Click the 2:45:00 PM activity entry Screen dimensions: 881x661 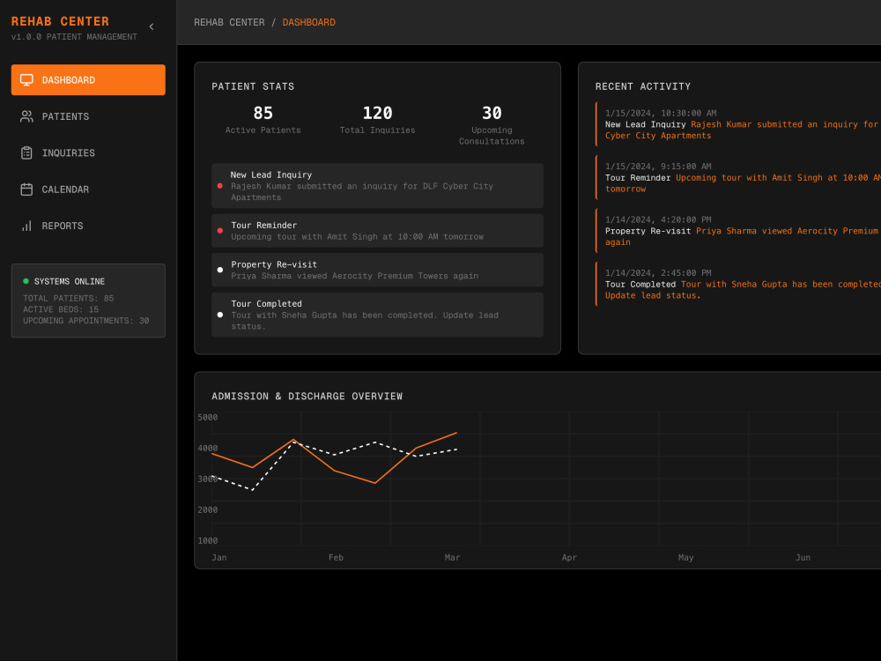(x=738, y=285)
